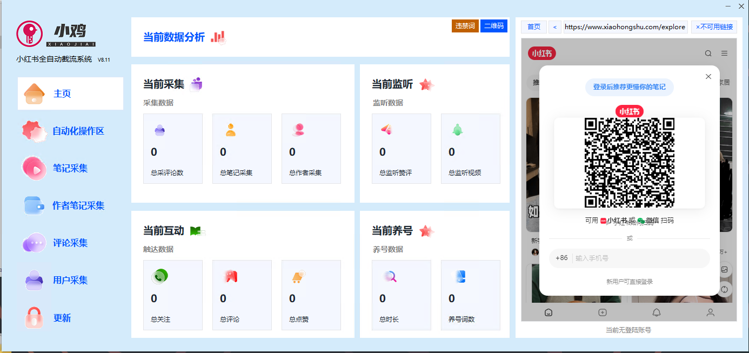Select the 作者笔记采集 wallet icon
Image resolution: width=749 pixels, height=353 pixels.
click(x=34, y=205)
